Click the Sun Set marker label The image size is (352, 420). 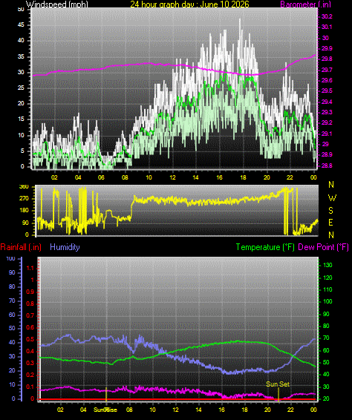pyautogui.click(x=278, y=384)
